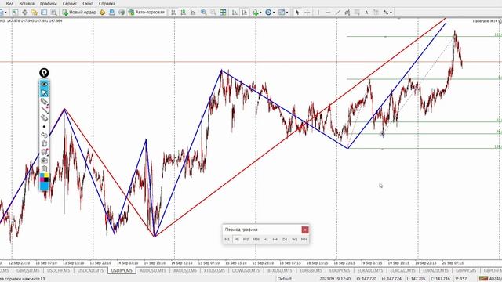Image resolution: width=502 pixels, height=282 pixels.
Task: Open the Strategy Tester magnifier icon
Action: click(54, 13)
